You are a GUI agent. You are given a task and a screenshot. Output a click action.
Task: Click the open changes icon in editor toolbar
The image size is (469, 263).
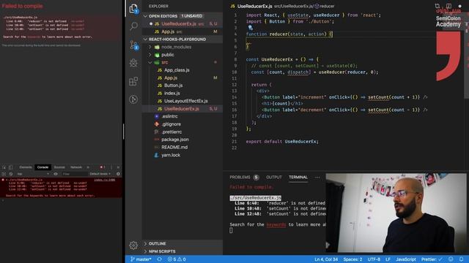(437, 6)
